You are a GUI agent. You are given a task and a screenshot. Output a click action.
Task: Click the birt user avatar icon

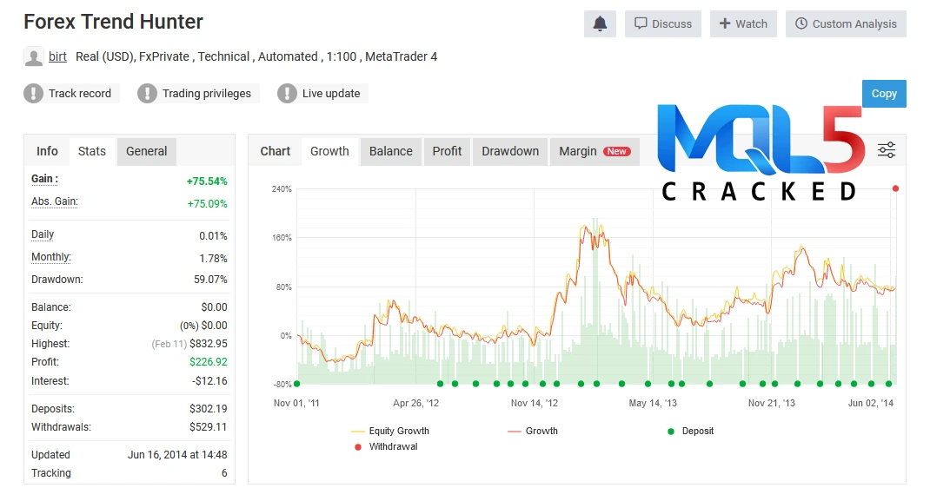(x=33, y=56)
